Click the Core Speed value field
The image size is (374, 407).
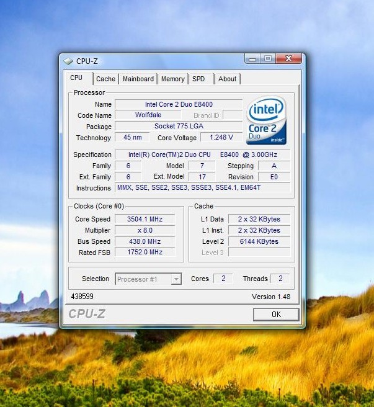point(145,219)
